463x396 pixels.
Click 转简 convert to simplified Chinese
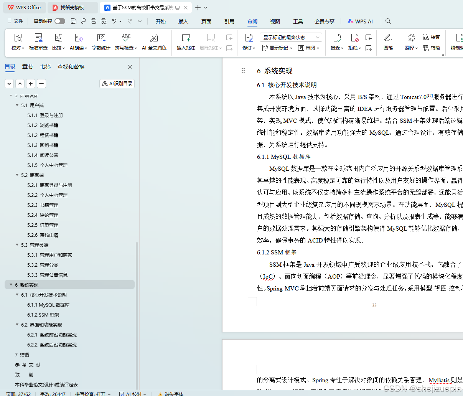tap(432, 48)
